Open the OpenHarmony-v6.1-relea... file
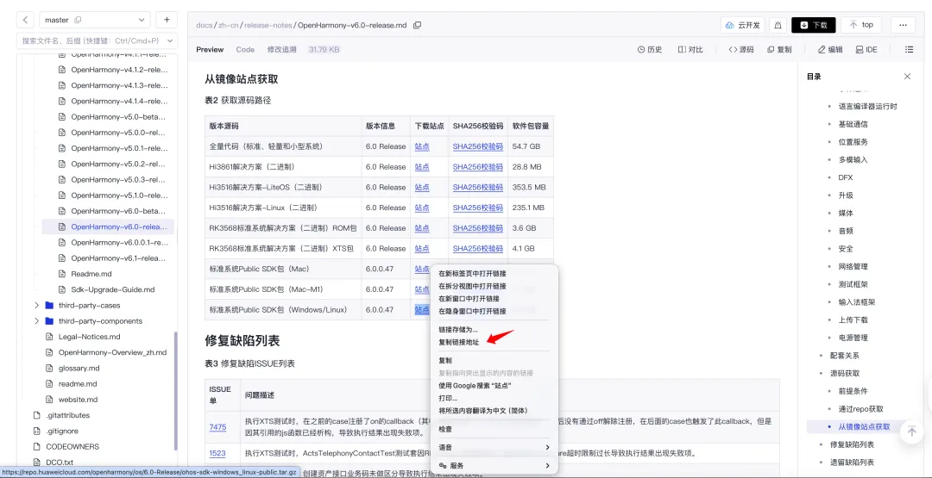This screenshot has width=932, height=478. coord(119,258)
